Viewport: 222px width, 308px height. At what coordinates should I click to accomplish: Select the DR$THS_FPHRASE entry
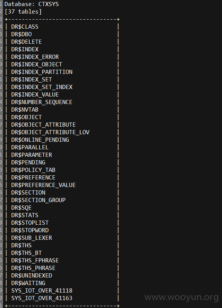point(35,260)
